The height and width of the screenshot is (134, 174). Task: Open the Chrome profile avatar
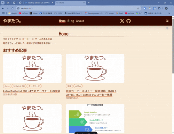pos(166,8)
